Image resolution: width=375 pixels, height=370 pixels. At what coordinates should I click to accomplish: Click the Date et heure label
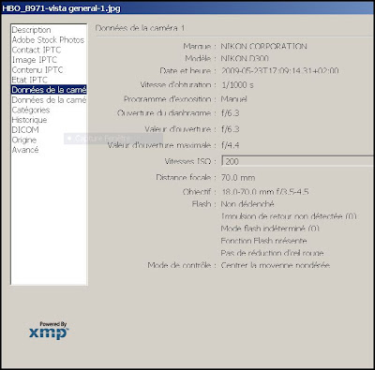point(187,70)
